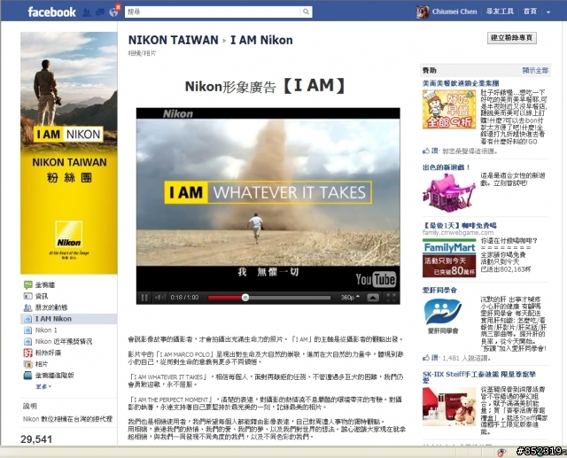Open family.cmwebgame.com link text
The width and height of the screenshot is (567, 458).
(x=458, y=232)
